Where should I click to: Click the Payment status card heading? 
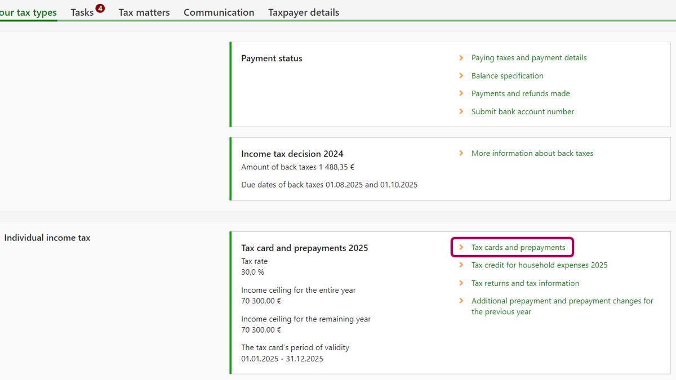point(272,59)
